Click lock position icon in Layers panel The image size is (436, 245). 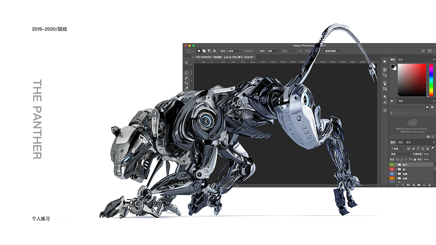coord(406,159)
